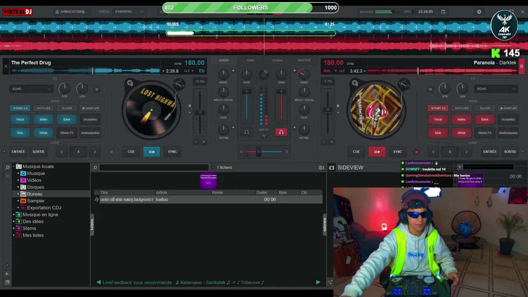
Task: Open the settings gear in the top bar
Action: pyautogui.click(x=479, y=12)
